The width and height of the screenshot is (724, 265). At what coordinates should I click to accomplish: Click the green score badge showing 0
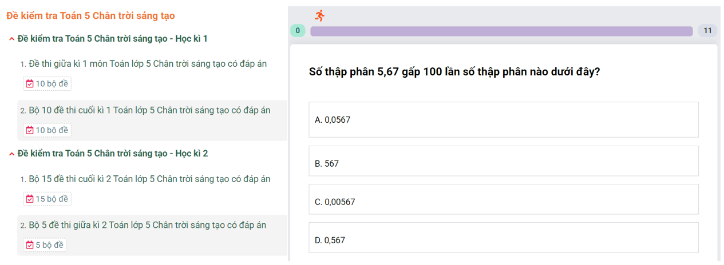298,31
